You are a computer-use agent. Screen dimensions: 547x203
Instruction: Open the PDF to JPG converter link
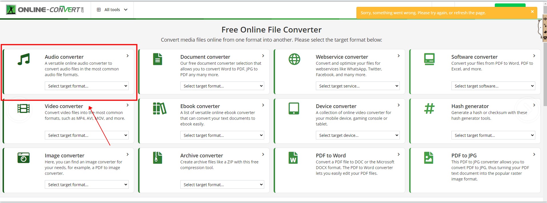(464, 155)
